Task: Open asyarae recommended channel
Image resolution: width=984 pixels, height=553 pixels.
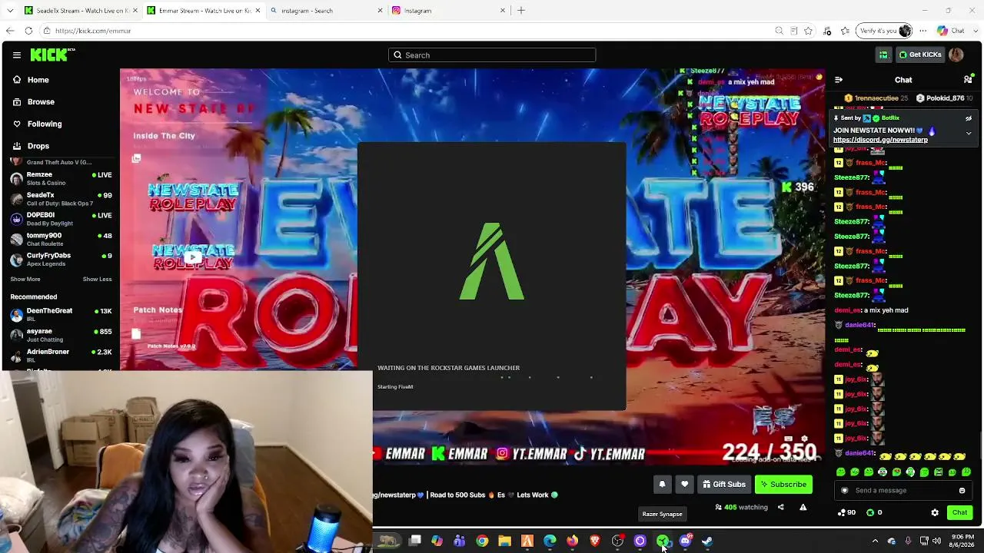Action: (x=61, y=335)
